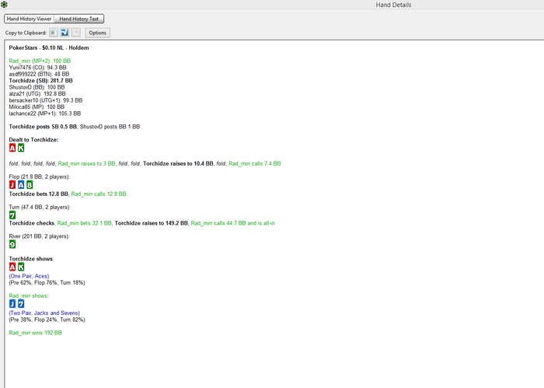Viewport: 544px width, 388px height.
Task: Click the 'Copy to Clipboard:' label
Action: [26, 33]
